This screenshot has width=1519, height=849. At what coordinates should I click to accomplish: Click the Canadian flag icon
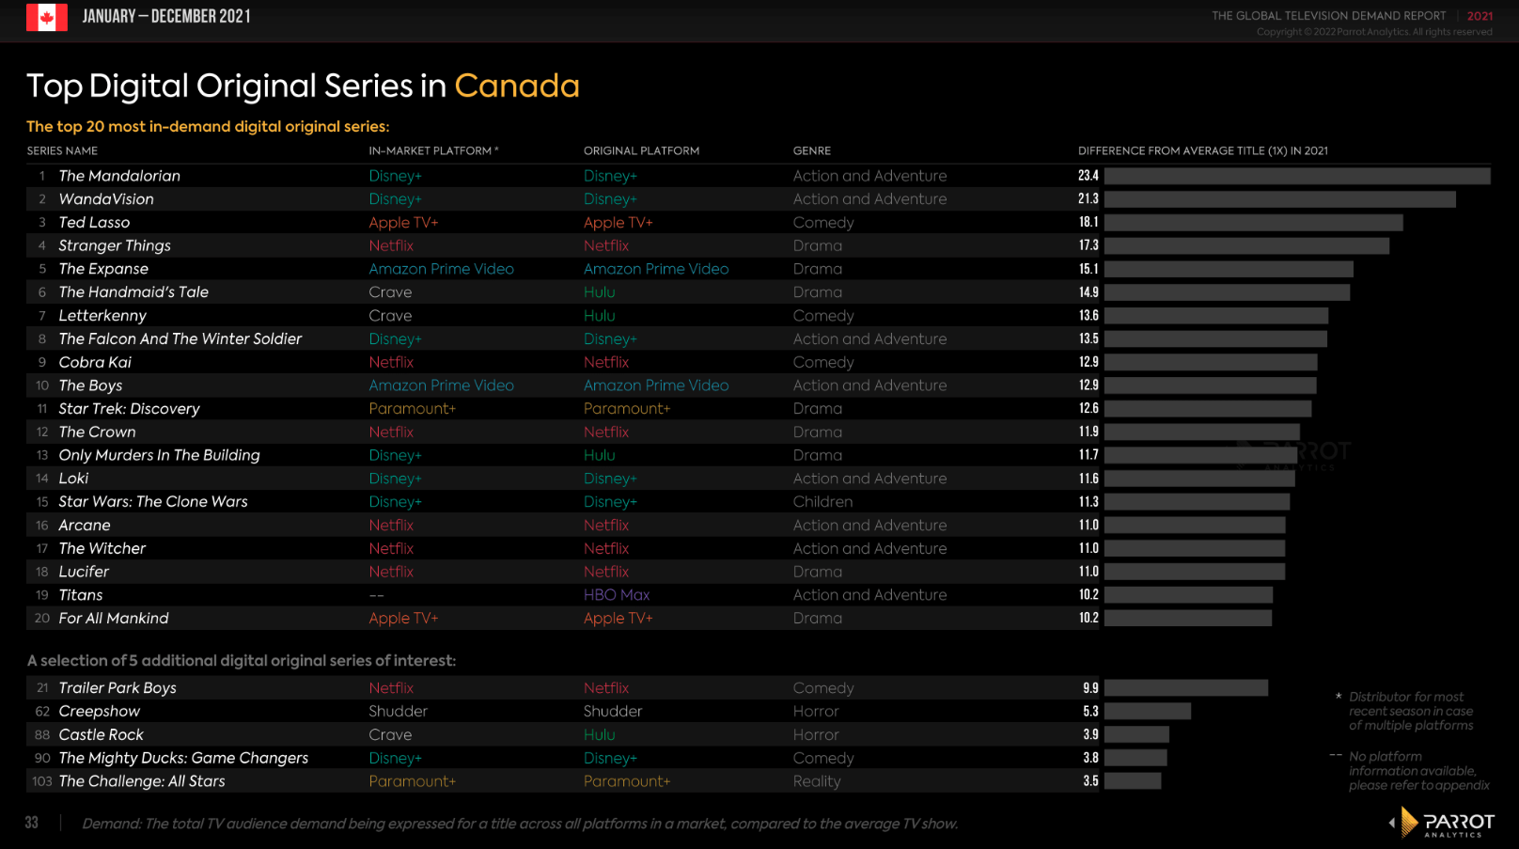[47, 17]
